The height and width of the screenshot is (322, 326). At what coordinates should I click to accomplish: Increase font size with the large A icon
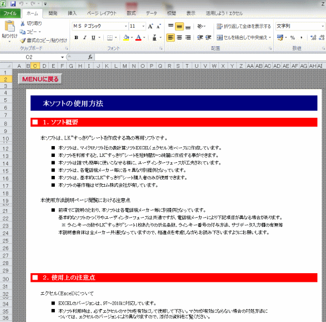tap(151, 27)
